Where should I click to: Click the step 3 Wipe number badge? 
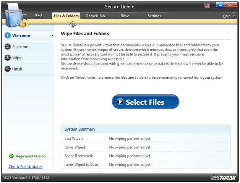(7, 58)
